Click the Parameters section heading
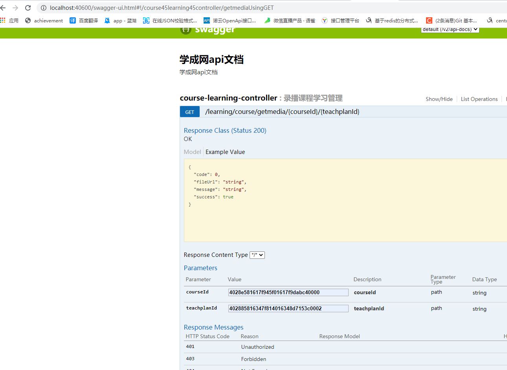 (200, 268)
